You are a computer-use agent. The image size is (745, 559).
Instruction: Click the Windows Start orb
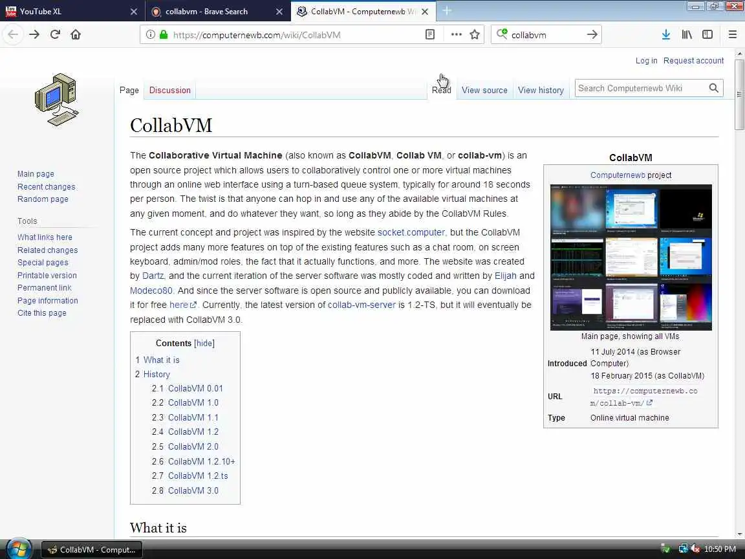click(x=19, y=549)
